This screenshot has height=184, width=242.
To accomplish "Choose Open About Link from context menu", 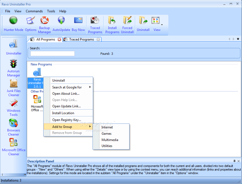I will point(68,94).
